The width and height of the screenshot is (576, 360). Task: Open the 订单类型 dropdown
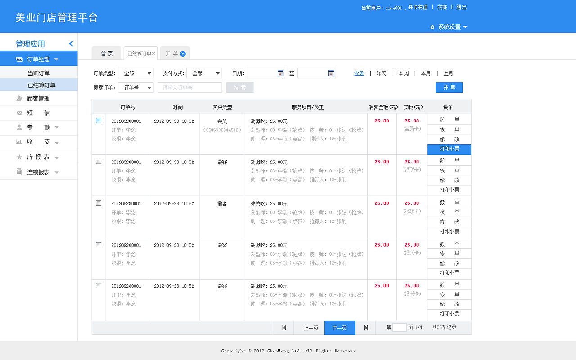click(136, 73)
